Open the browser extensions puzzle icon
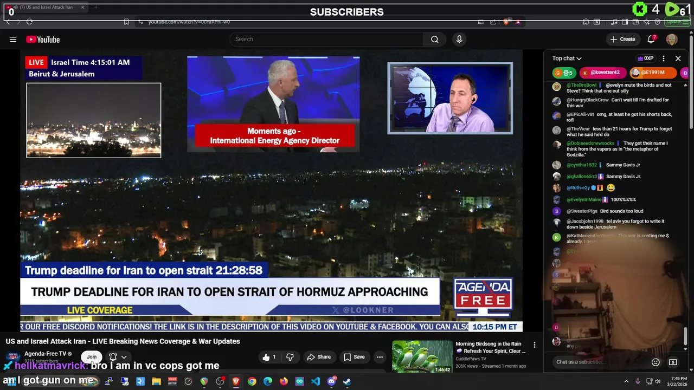Screen dimensions: 694x390 586,22
